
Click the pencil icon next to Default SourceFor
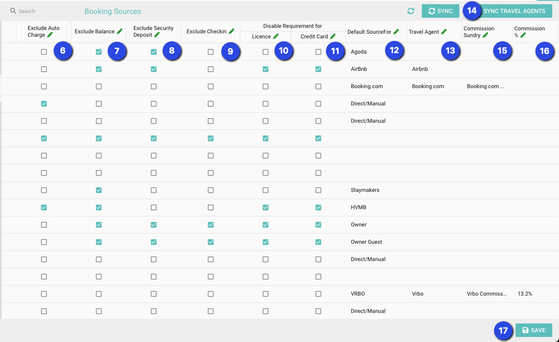point(396,32)
